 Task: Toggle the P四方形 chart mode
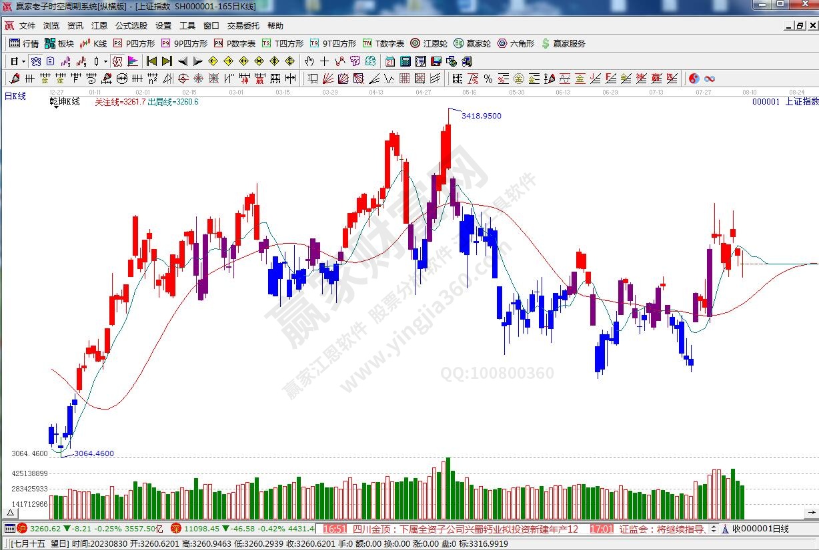133,43
